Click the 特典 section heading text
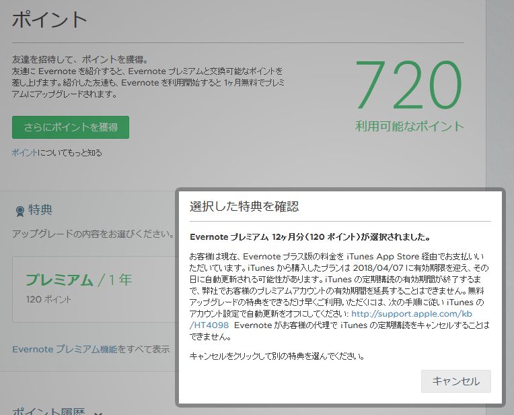 (40, 211)
